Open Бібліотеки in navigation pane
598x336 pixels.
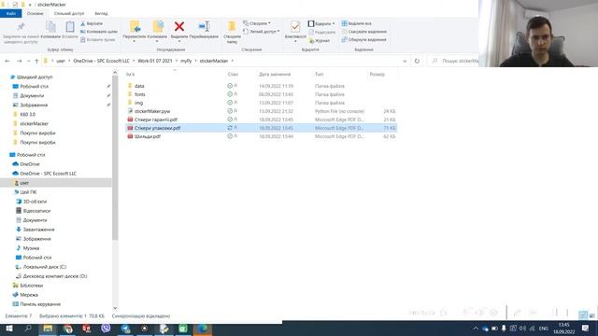(31, 286)
